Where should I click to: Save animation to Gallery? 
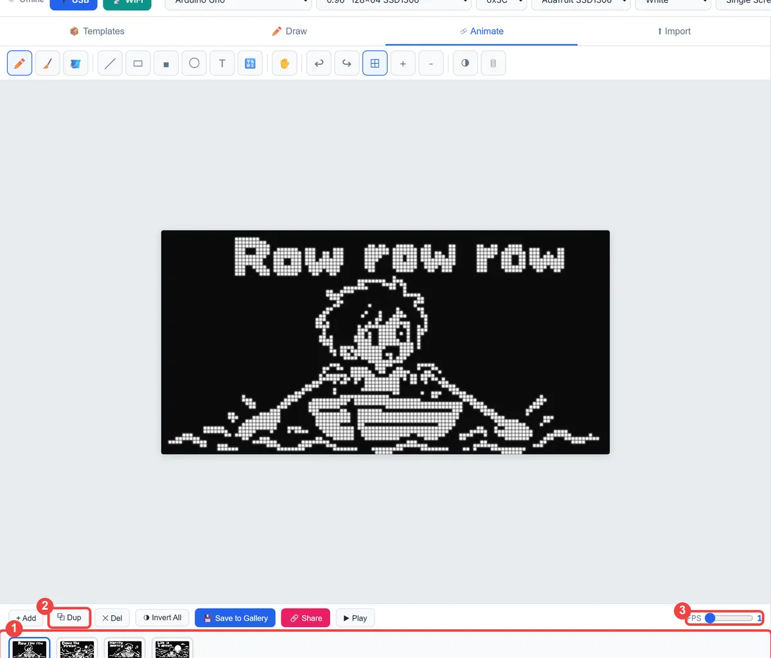pos(236,618)
